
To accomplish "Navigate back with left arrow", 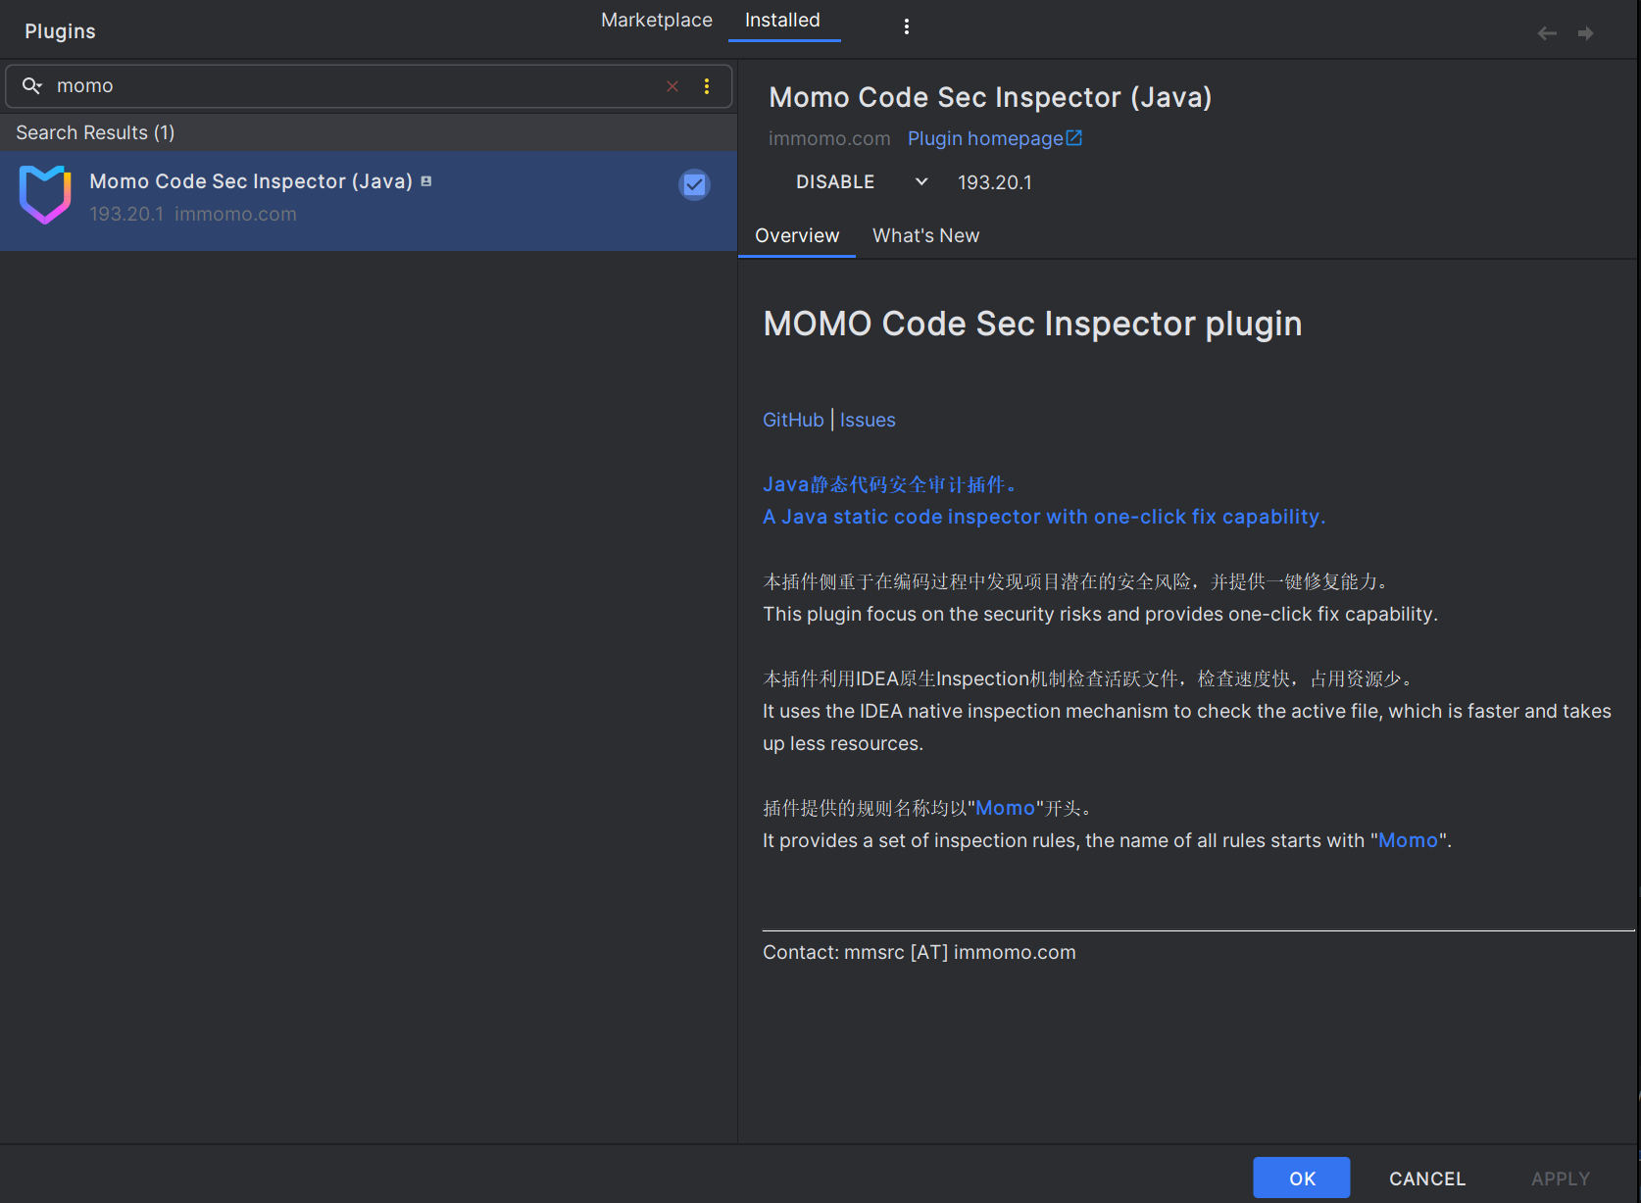I will pos(1547,33).
